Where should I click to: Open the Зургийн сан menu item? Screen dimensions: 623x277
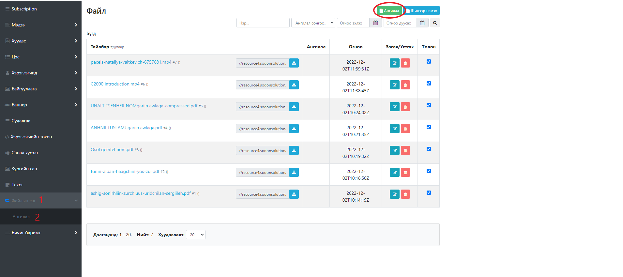(x=24, y=169)
